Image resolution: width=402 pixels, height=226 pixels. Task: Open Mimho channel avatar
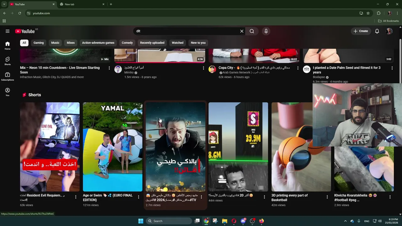[118, 69]
